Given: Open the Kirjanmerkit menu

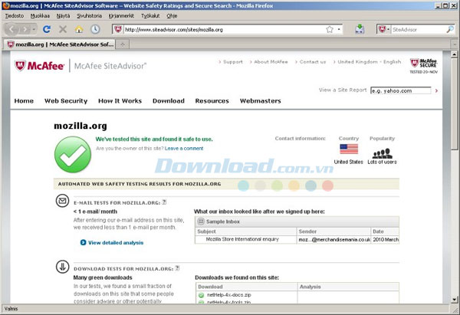Looking at the screenshot, I should coord(121,16).
